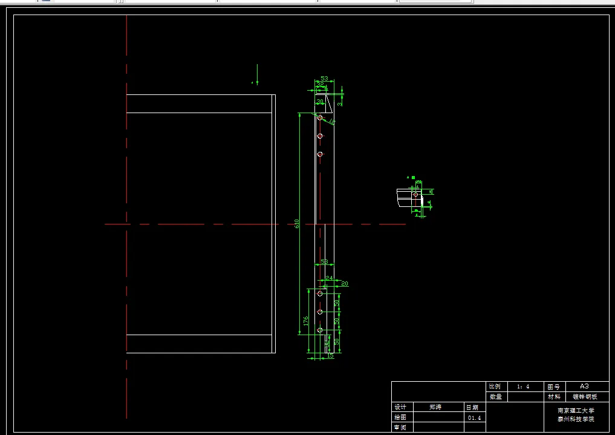Click the 数量 label in title block
The height and width of the screenshot is (435, 615).
coord(496,396)
